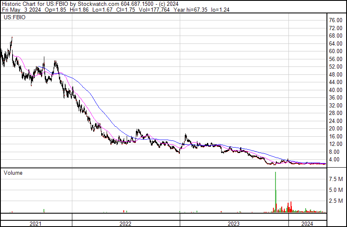Select the 2022 year label on timeline

coord(125,224)
